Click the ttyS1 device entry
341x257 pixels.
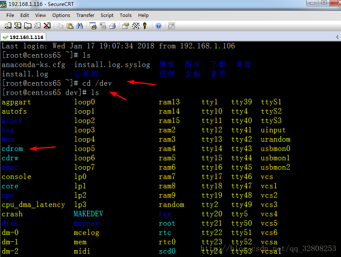tap(271, 102)
